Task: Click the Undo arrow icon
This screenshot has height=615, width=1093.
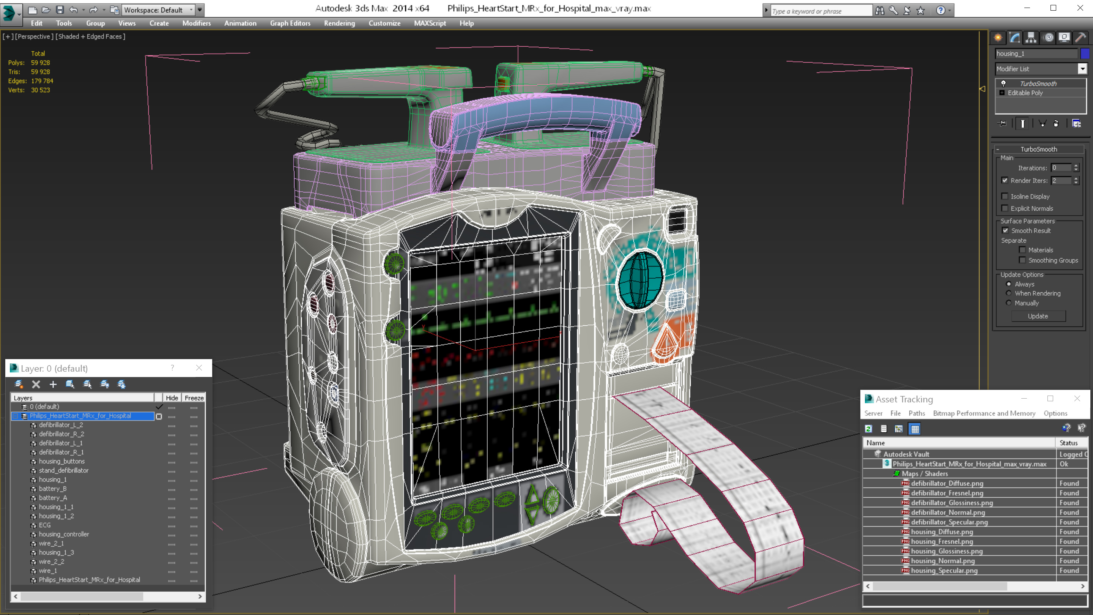Action: click(73, 10)
